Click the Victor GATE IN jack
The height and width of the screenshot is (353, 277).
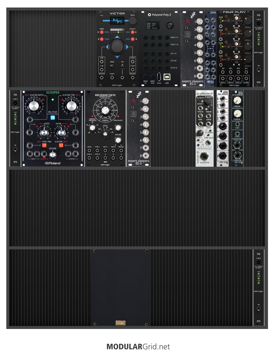point(102,78)
